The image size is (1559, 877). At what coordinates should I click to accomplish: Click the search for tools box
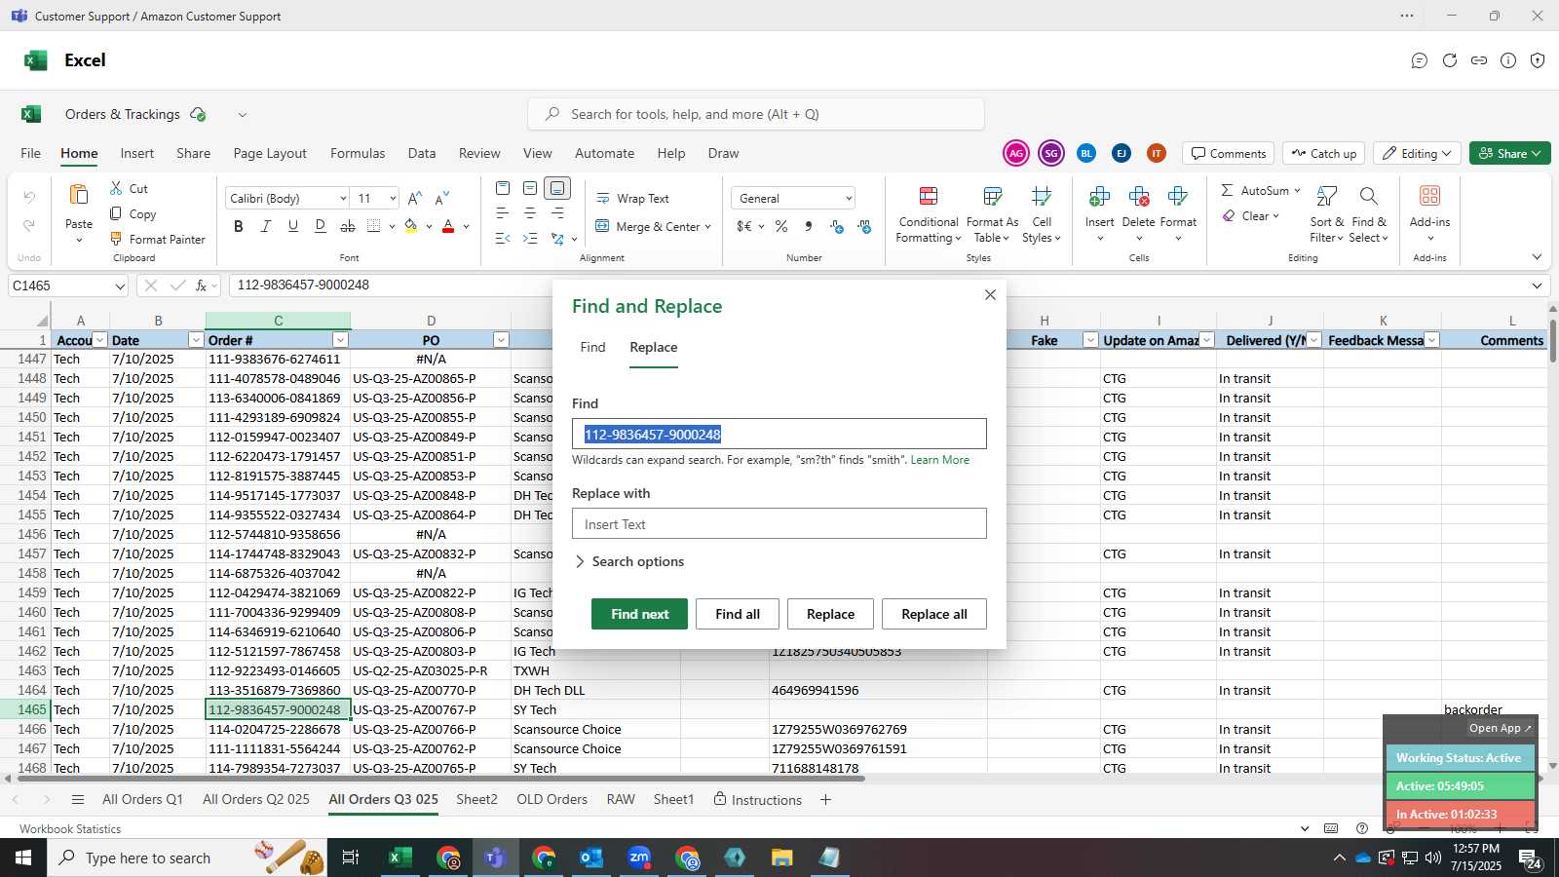(756, 114)
